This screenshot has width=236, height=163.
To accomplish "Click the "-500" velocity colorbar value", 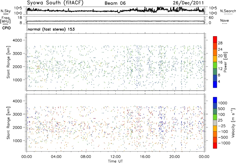I will click(x=223, y=137).
